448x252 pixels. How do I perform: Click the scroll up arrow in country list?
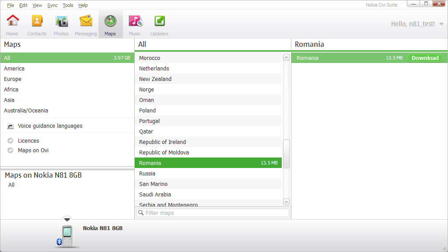(x=286, y=57)
